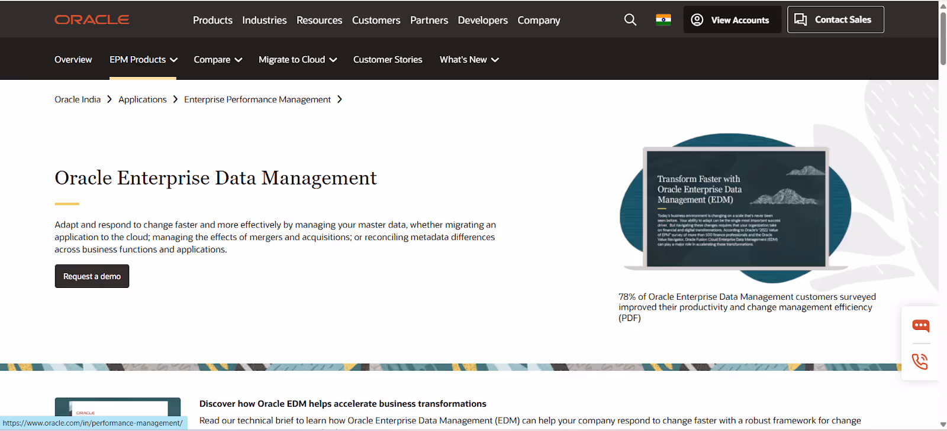Click the scrollbar down arrow
Screen dimensions: 947x431
(943, 424)
